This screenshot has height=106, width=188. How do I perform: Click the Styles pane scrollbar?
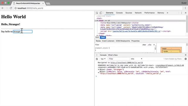tap(155, 48)
